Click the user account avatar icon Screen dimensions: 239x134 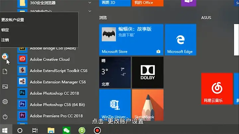tap(5, 56)
